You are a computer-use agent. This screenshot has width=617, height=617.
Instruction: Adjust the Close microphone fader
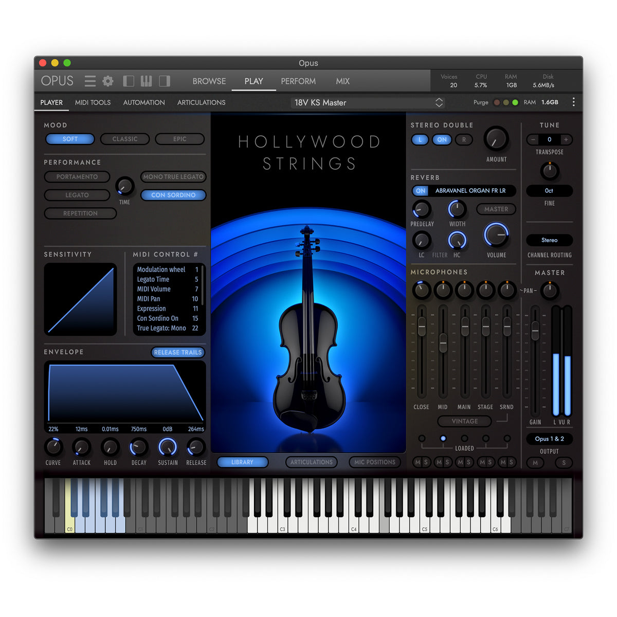(x=422, y=327)
